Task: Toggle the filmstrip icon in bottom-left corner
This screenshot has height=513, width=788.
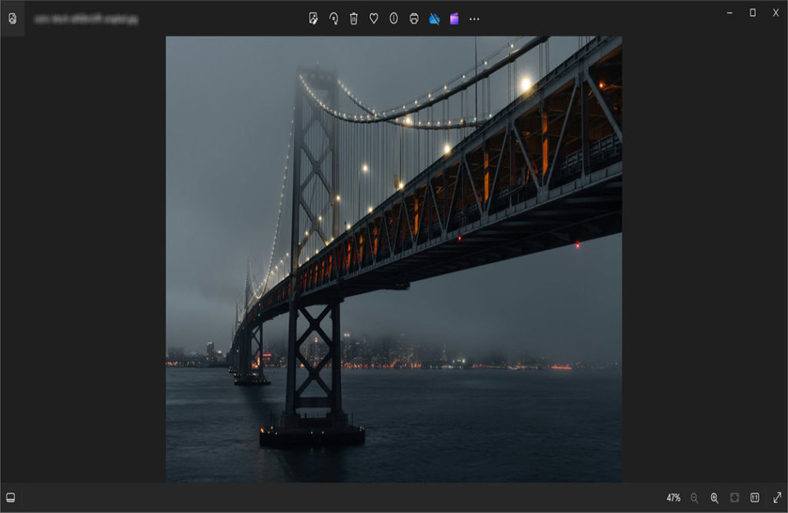Action: (11, 498)
